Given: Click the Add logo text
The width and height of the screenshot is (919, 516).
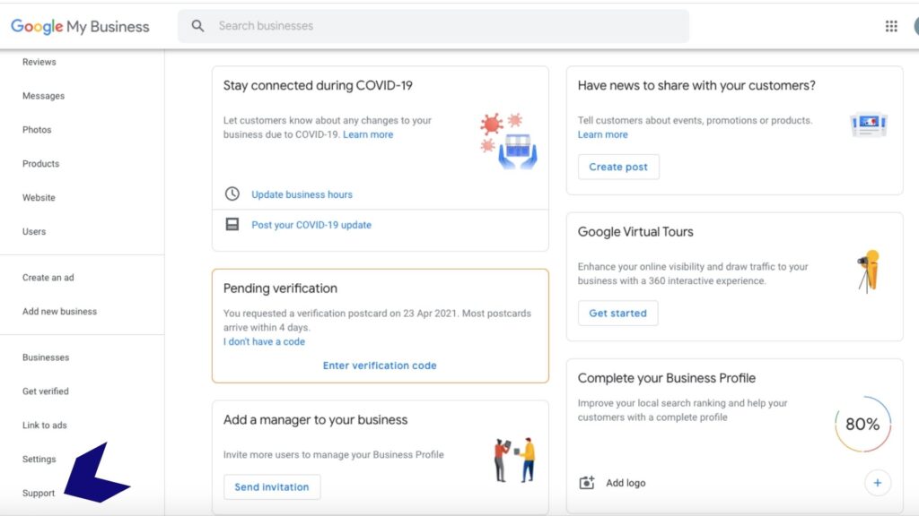Looking at the screenshot, I should point(626,483).
